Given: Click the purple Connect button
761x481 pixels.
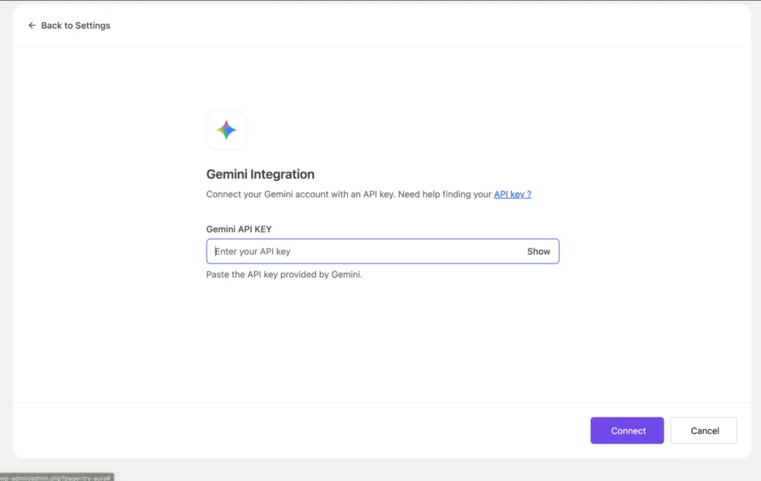Looking at the screenshot, I should 627,431.
